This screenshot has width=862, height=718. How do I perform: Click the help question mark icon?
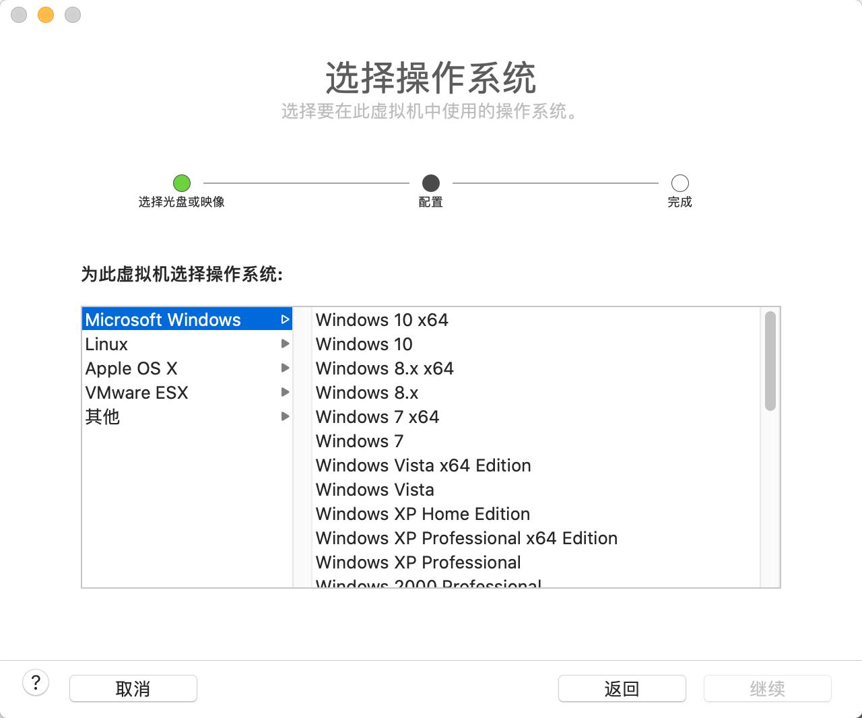(x=36, y=682)
